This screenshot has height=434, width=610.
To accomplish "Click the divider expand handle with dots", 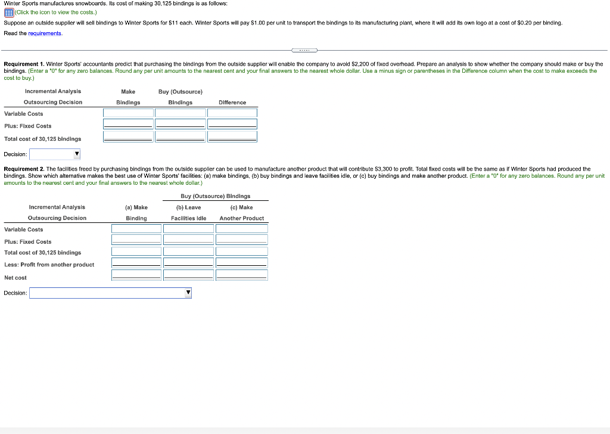I will point(304,50).
